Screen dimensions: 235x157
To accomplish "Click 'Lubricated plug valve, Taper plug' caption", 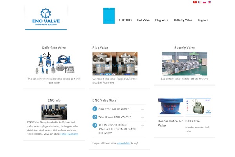I will pos(115,81).
